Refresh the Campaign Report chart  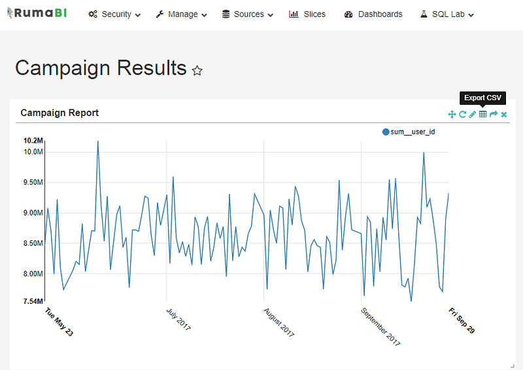pos(462,115)
